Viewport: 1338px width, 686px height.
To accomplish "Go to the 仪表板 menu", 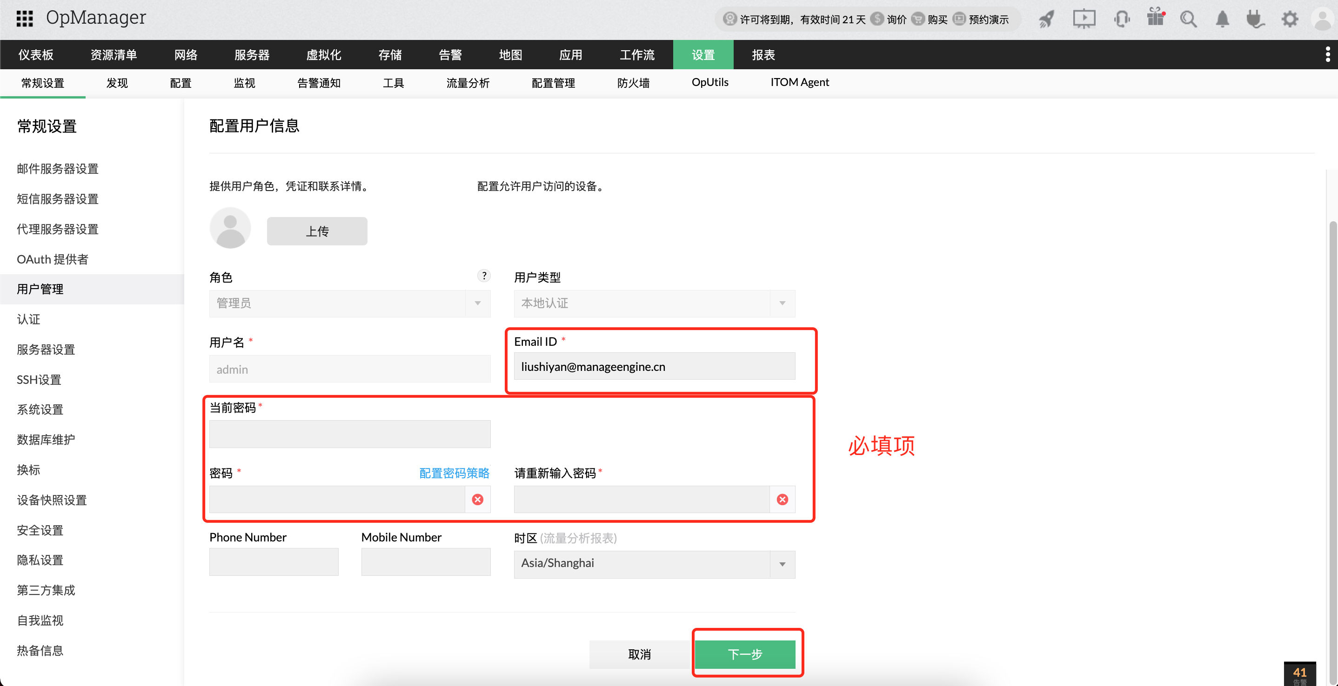I will pos(36,54).
